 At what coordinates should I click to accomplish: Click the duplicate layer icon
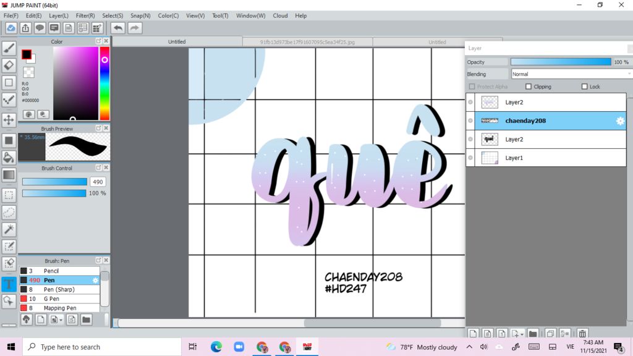(x=550, y=333)
